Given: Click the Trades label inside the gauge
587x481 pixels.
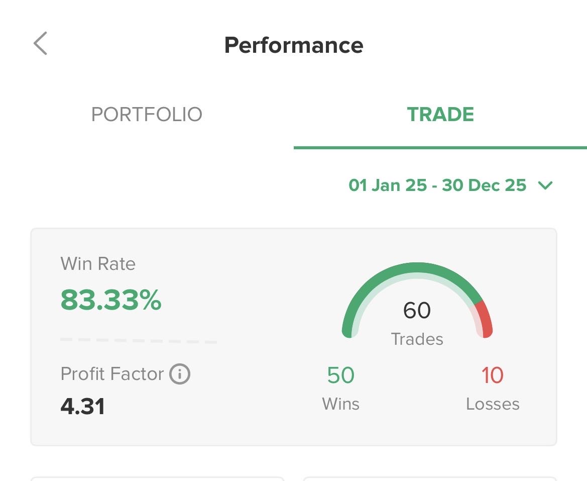Looking at the screenshot, I should point(417,339).
